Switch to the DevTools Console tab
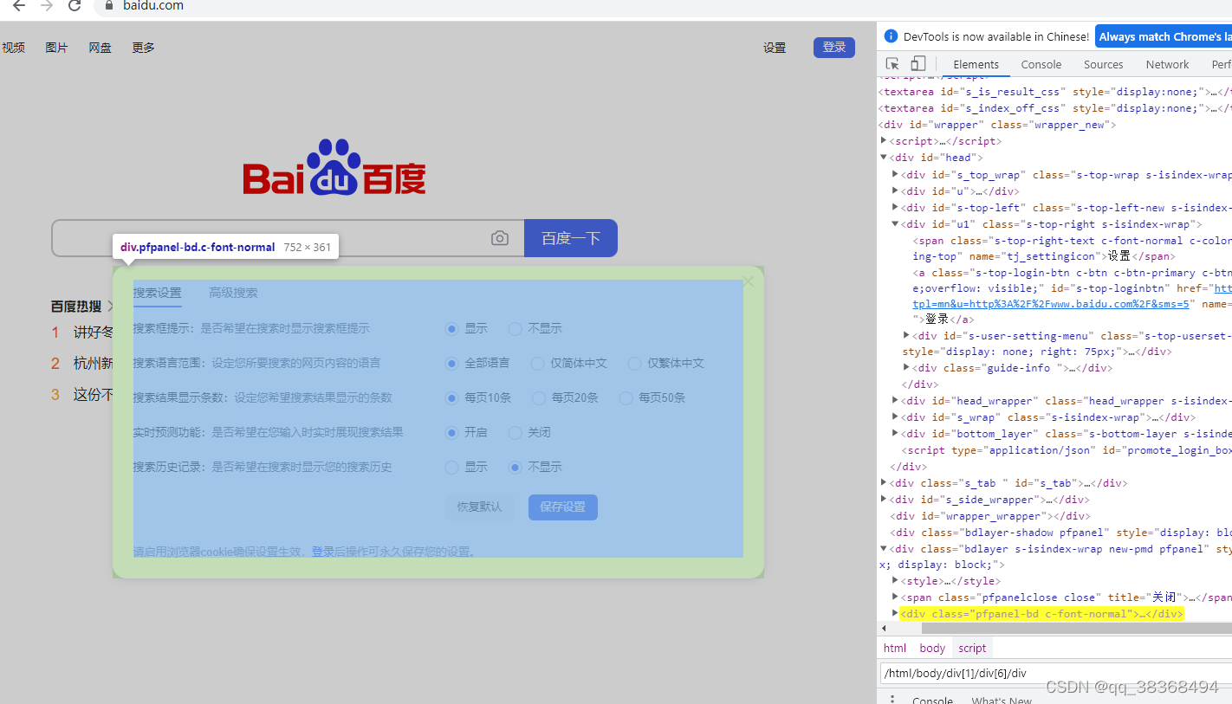 tap(1041, 64)
